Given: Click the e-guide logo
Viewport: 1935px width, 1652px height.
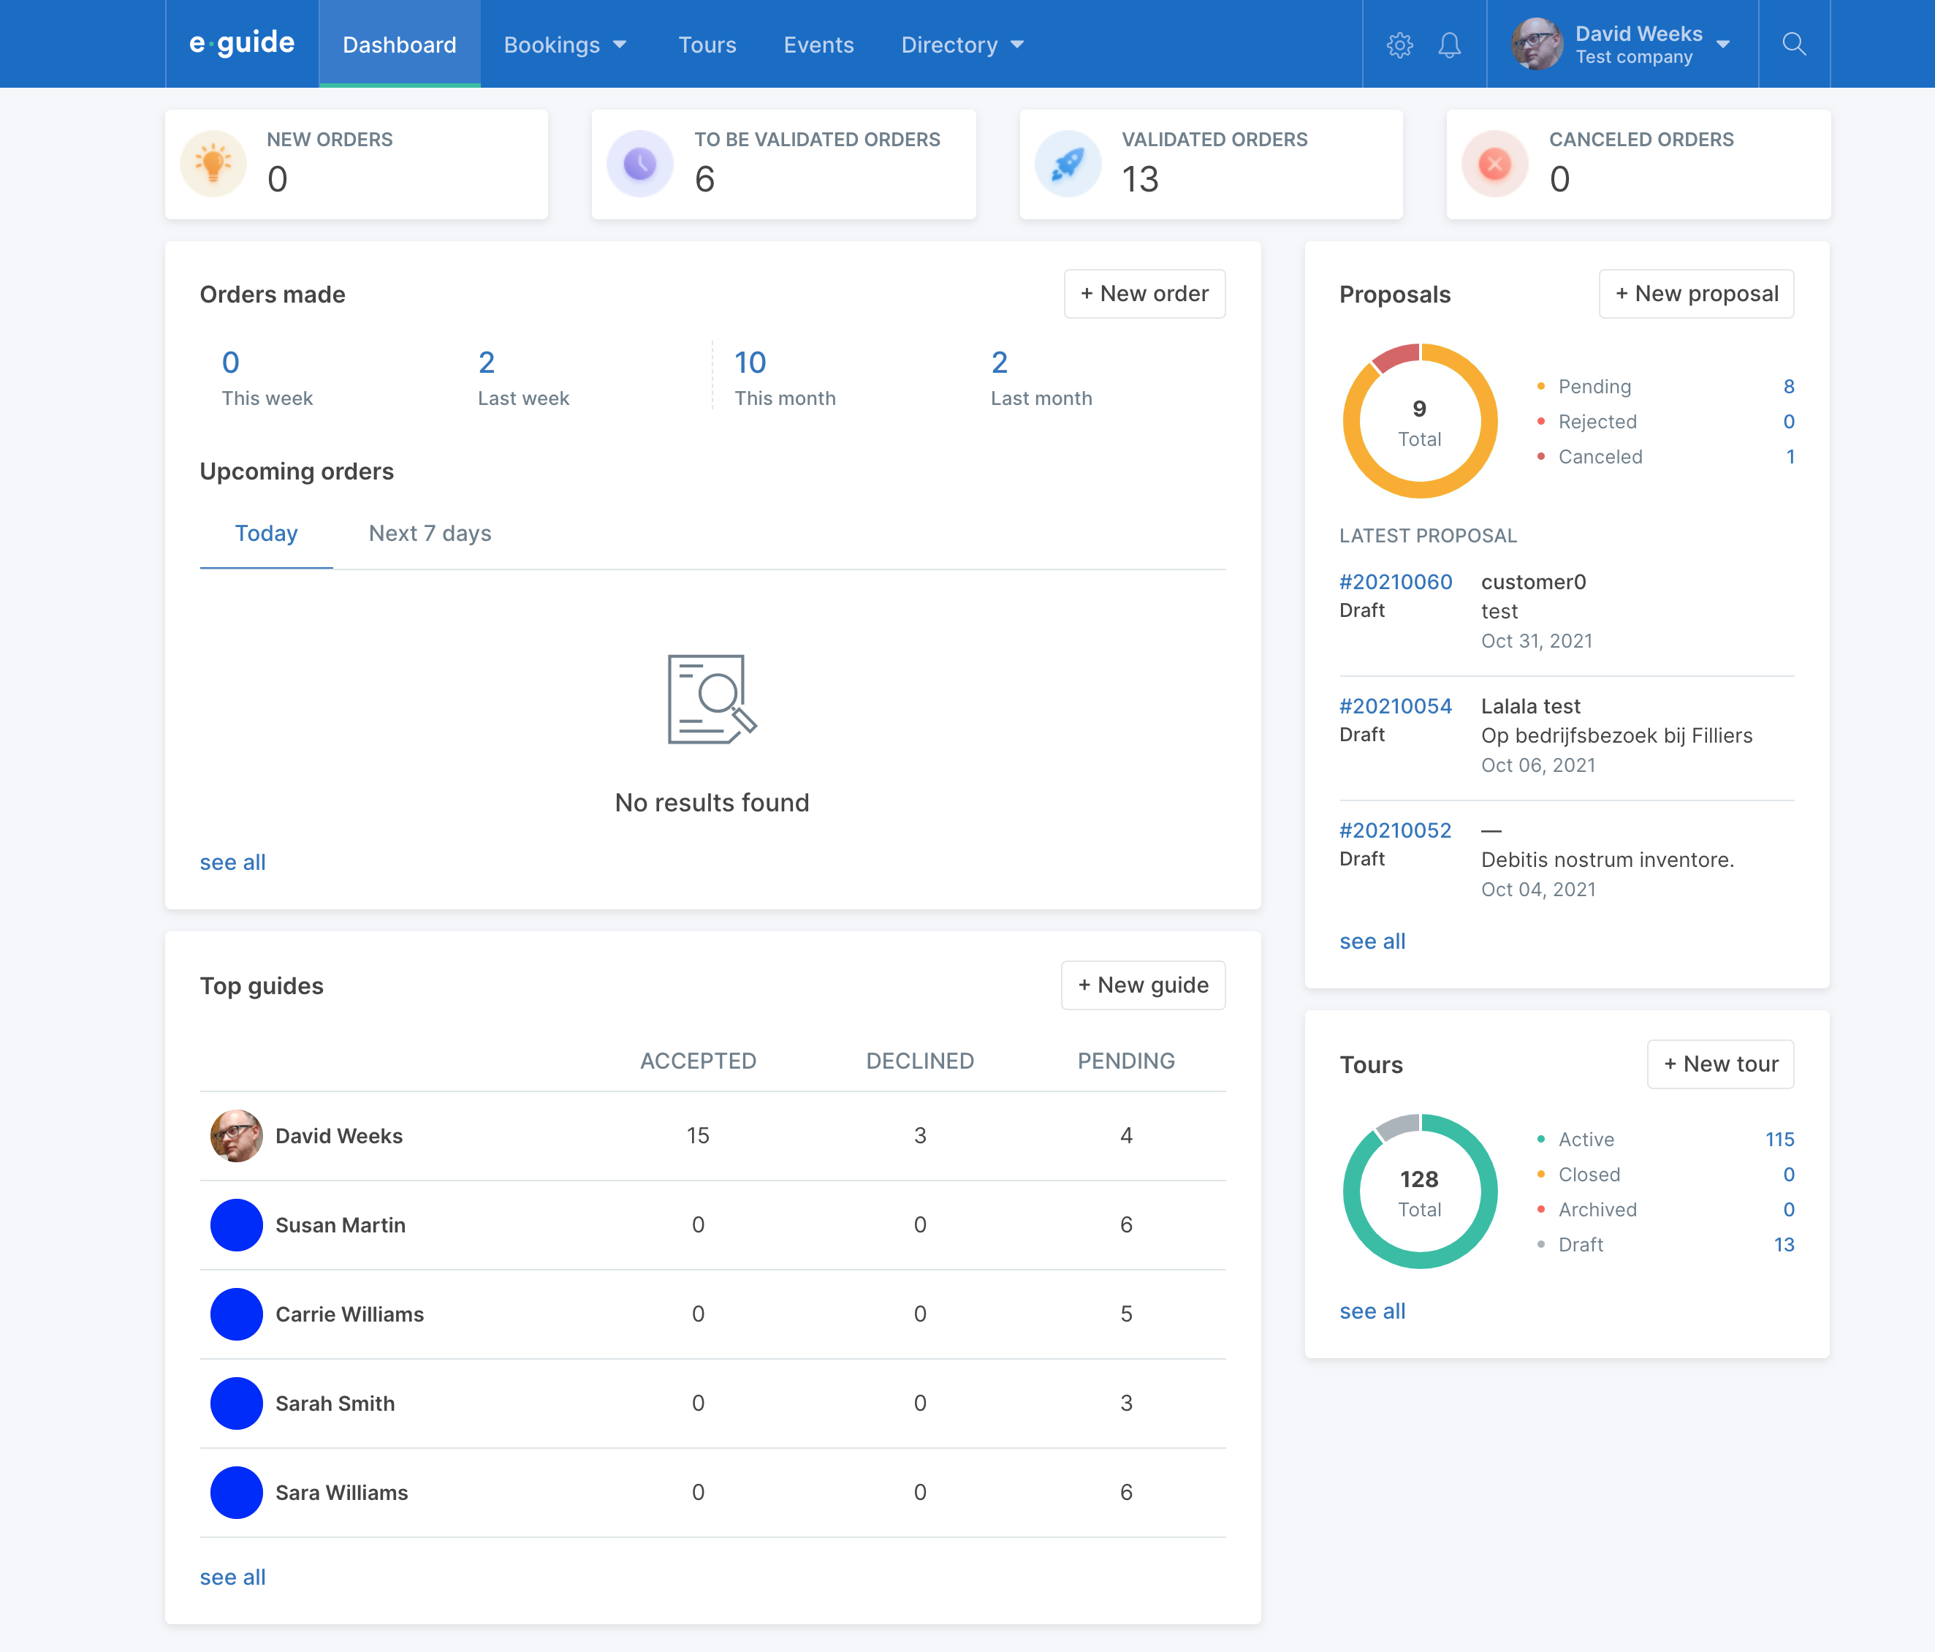Looking at the screenshot, I should 242,43.
